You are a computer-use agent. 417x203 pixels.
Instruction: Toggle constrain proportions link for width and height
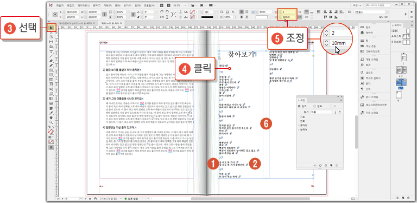(x=104, y=14)
